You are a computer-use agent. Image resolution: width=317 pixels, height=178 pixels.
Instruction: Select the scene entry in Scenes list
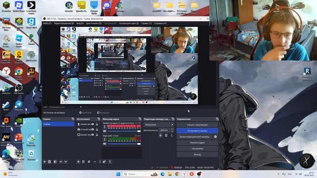tap(58, 124)
